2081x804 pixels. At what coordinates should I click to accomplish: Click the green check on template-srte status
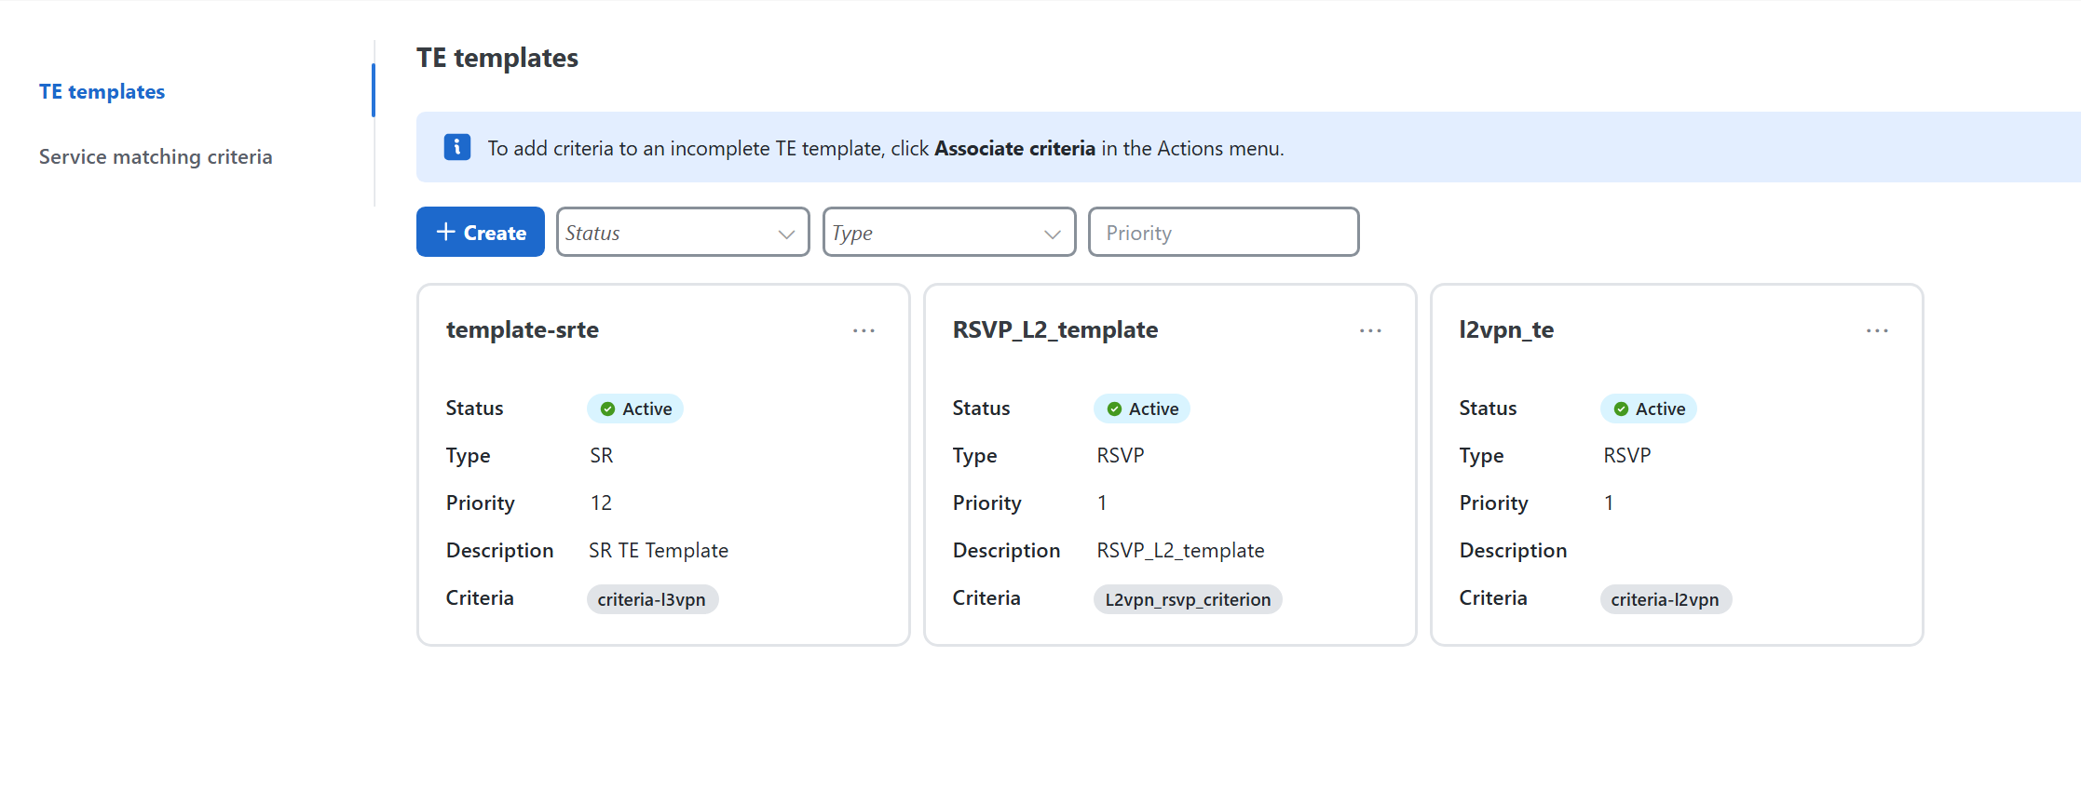point(607,409)
